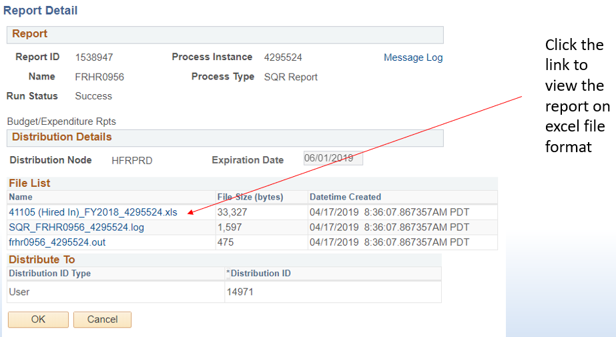Image resolution: width=616 pixels, height=337 pixels.
Task: Click the Expiration Date field
Action: click(x=333, y=158)
